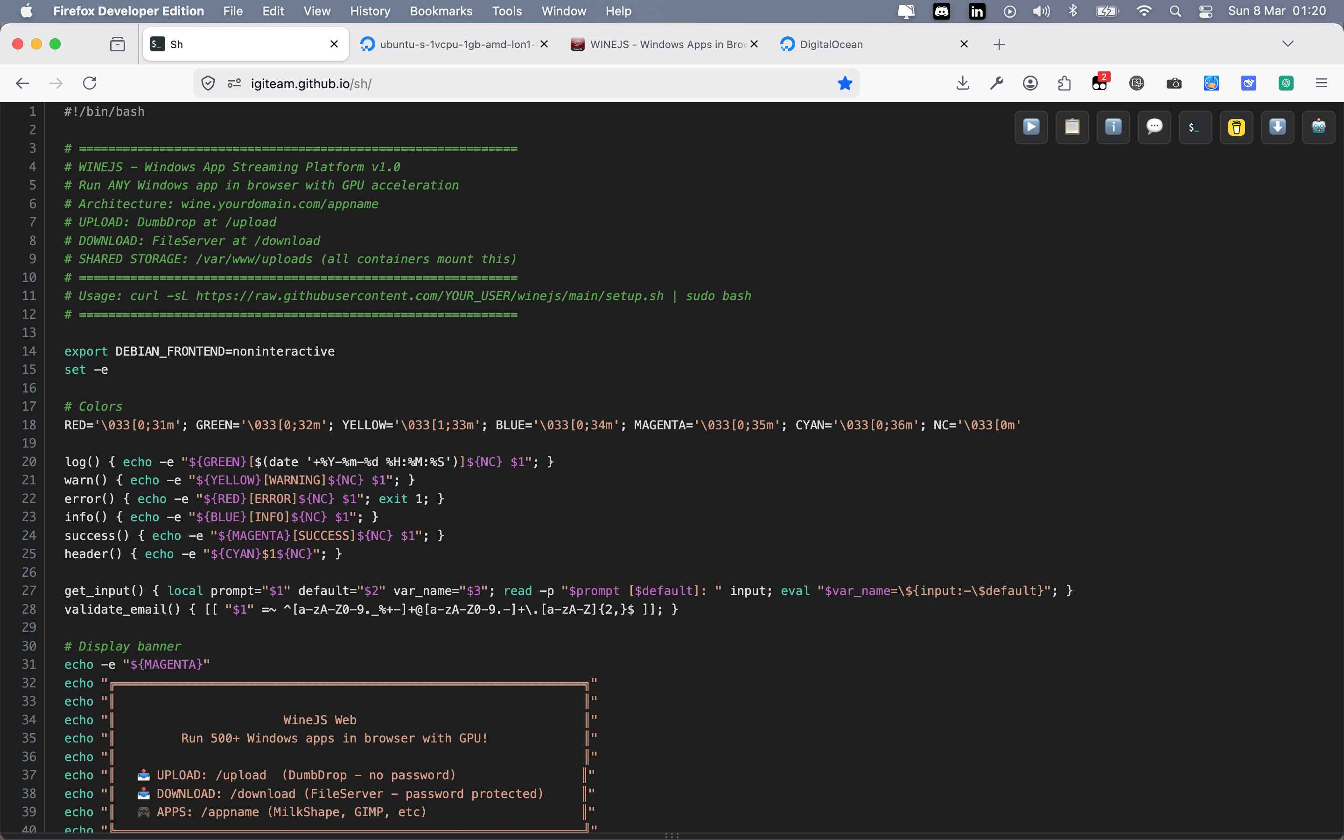Image resolution: width=1344 pixels, height=840 pixels.
Task: Open the blue broom cleaner extension
Action: pyautogui.click(x=1211, y=84)
